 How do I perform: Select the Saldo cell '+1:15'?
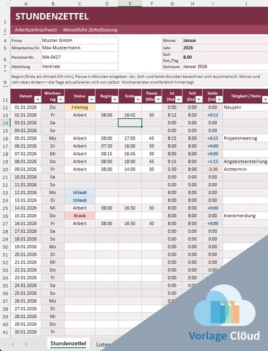[x=213, y=162]
